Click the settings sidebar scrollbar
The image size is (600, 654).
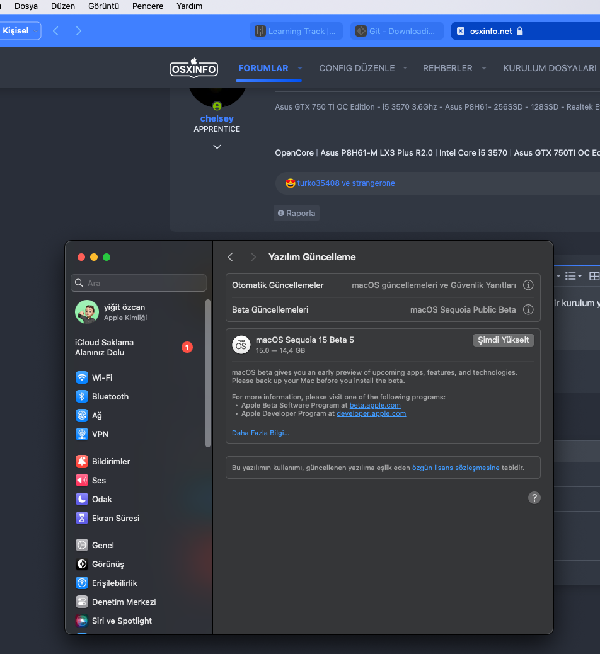click(x=208, y=373)
